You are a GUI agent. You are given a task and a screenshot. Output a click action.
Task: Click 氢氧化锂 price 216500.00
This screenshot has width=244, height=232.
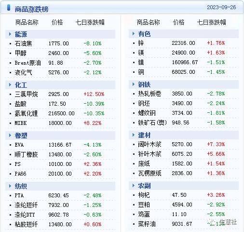(x=61, y=113)
